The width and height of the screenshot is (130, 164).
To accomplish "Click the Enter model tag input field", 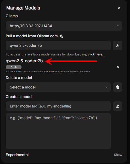I will [58, 106].
